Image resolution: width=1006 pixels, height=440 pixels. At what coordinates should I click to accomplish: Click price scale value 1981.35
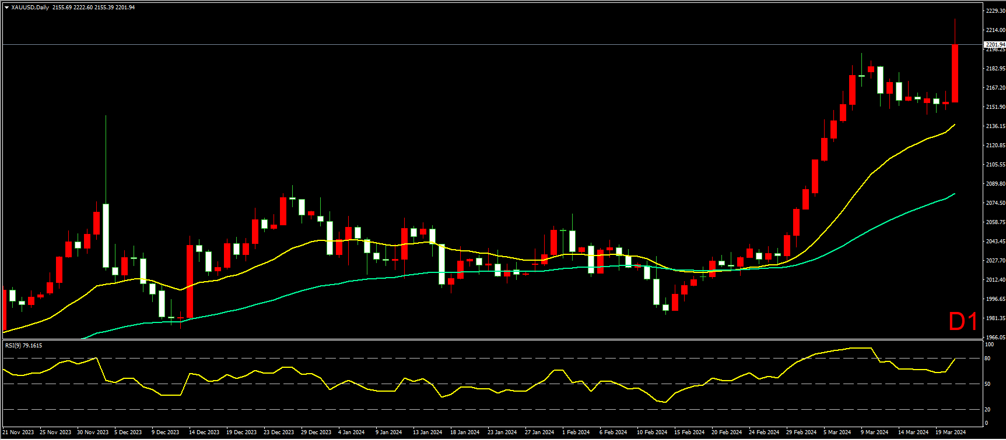[x=995, y=318]
